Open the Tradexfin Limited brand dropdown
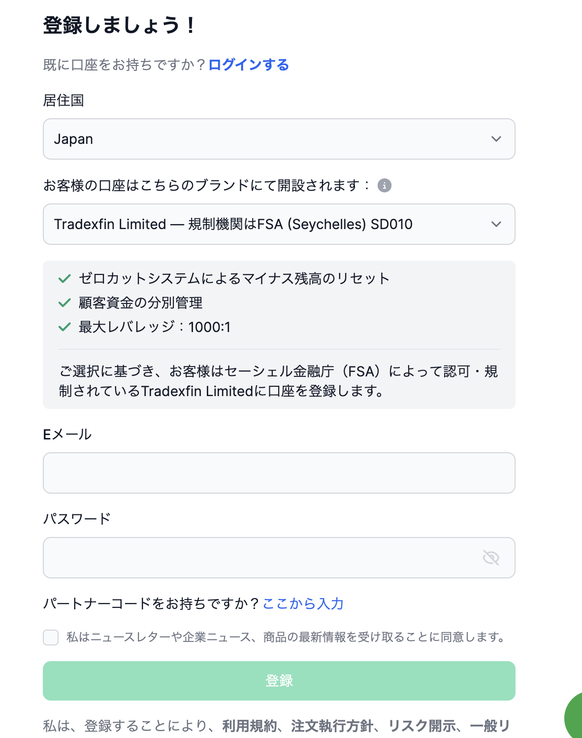 click(279, 224)
